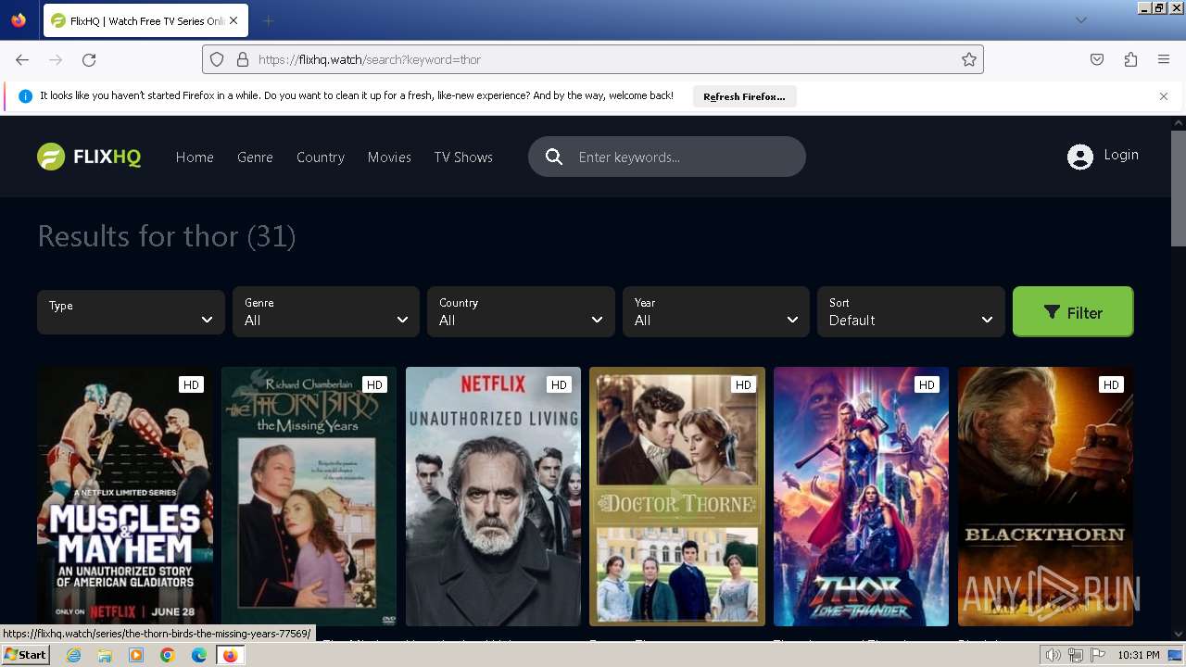The height and width of the screenshot is (667, 1186).
Task: Click the Refresh Firefox button
Action: click(x=744, y=96)
